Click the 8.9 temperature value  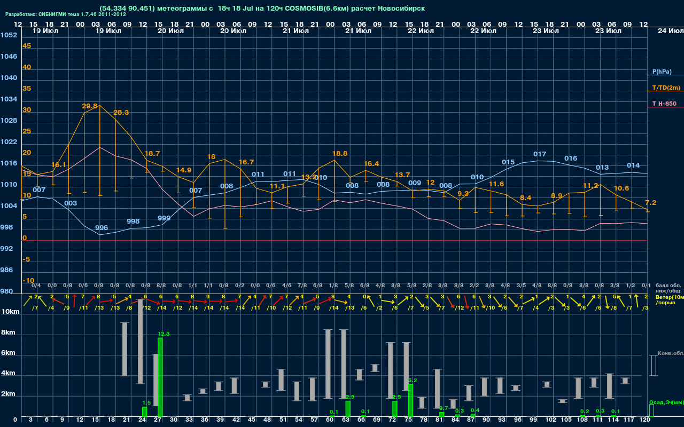(x=557, y=196)
